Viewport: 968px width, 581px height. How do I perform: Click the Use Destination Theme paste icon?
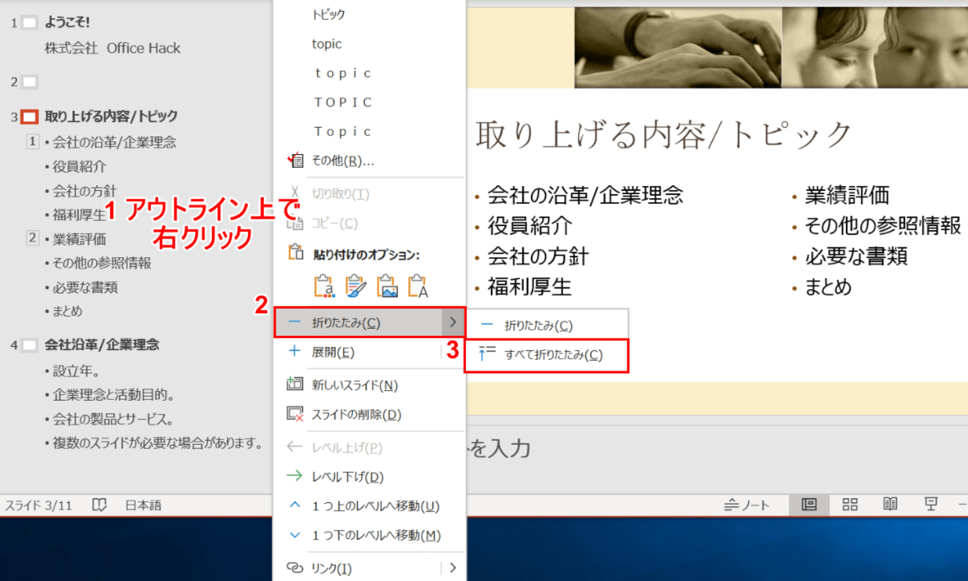[324, 286]
